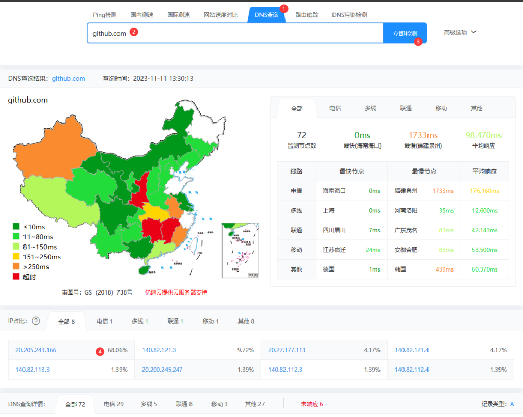Select the 移动 3 DNS details tab
Image resolution: width=523 pixels, height=417 pixels.
pos(220,404)
